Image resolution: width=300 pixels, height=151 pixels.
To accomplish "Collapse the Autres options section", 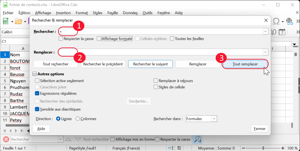I will [x=35, y=74].
